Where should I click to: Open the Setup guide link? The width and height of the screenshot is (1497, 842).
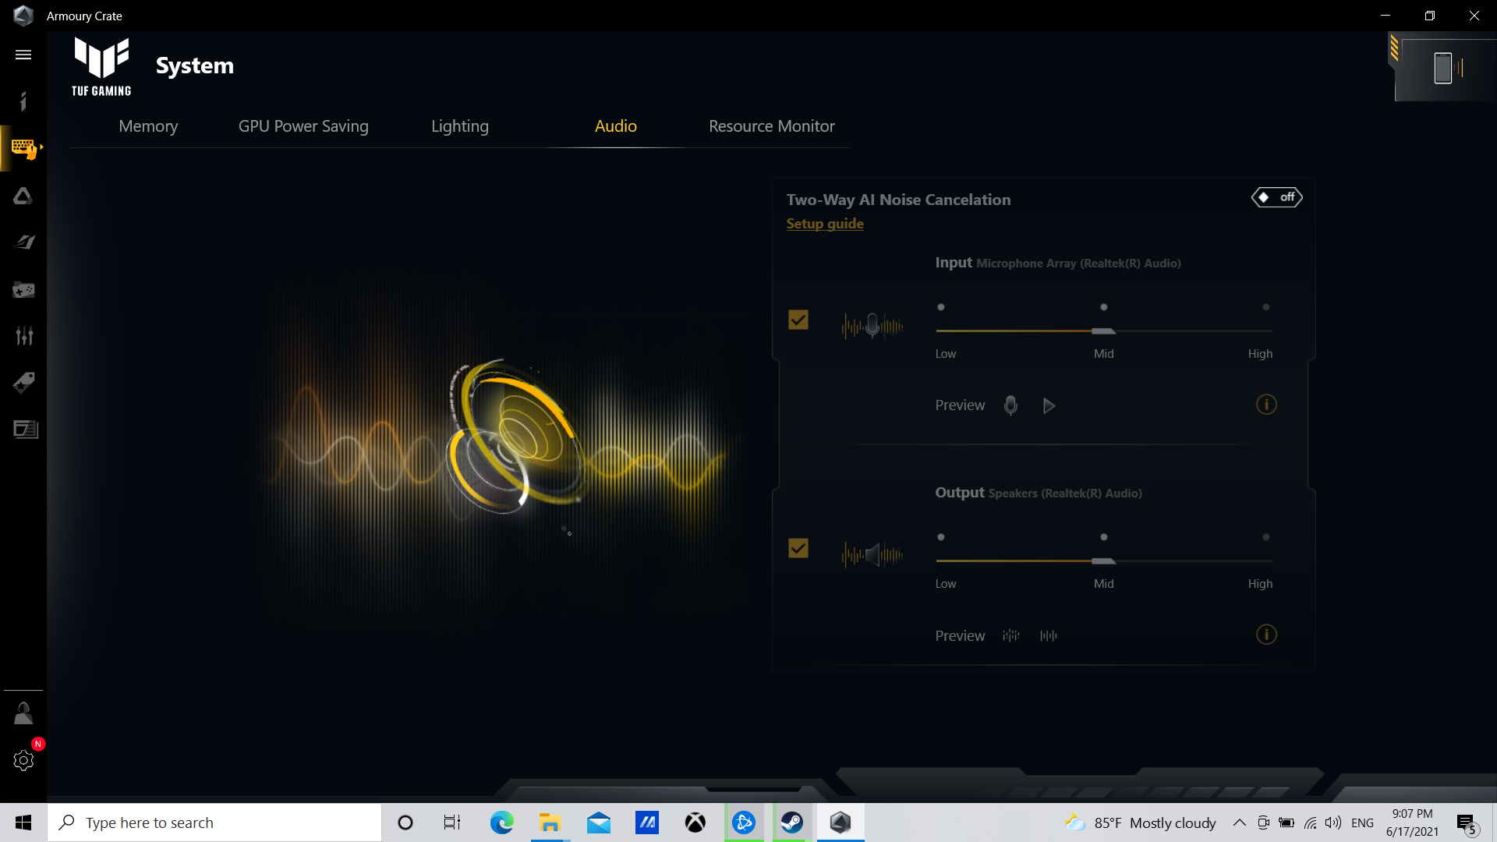(825, 224)
